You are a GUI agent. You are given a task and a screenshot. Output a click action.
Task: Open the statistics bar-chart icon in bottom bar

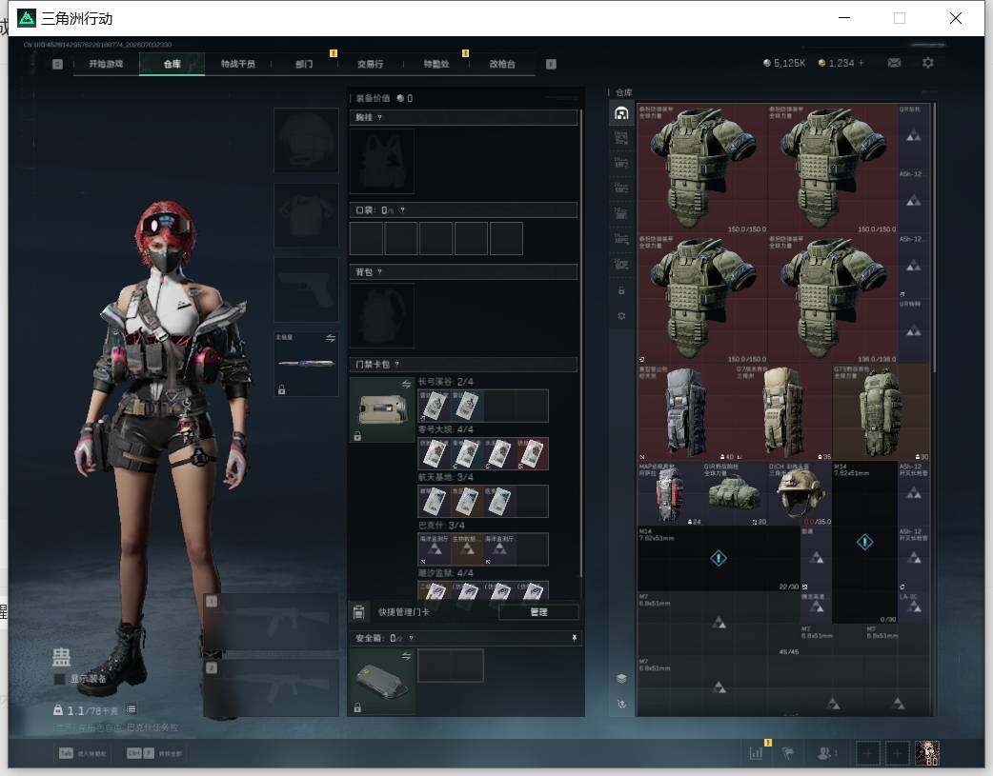pos(756,753)
